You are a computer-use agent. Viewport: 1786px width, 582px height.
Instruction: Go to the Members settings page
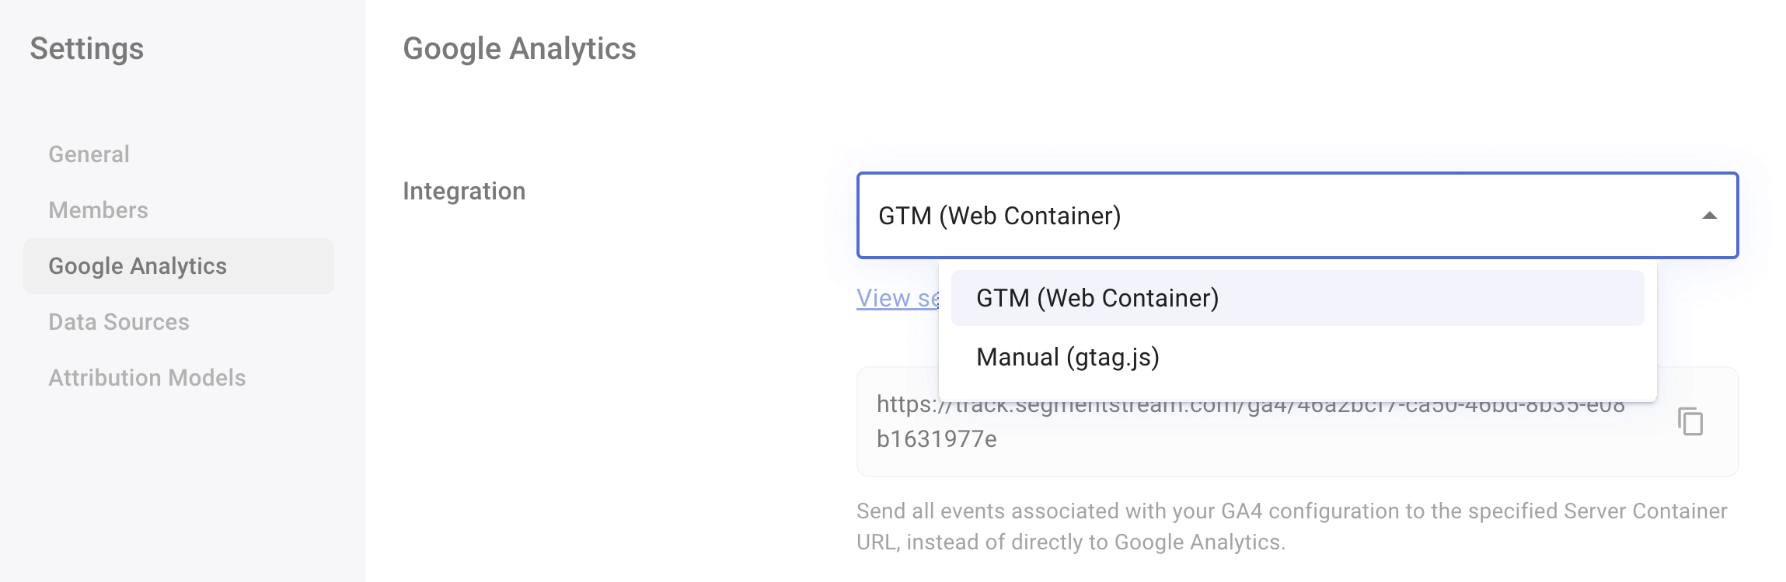point(98,210)
